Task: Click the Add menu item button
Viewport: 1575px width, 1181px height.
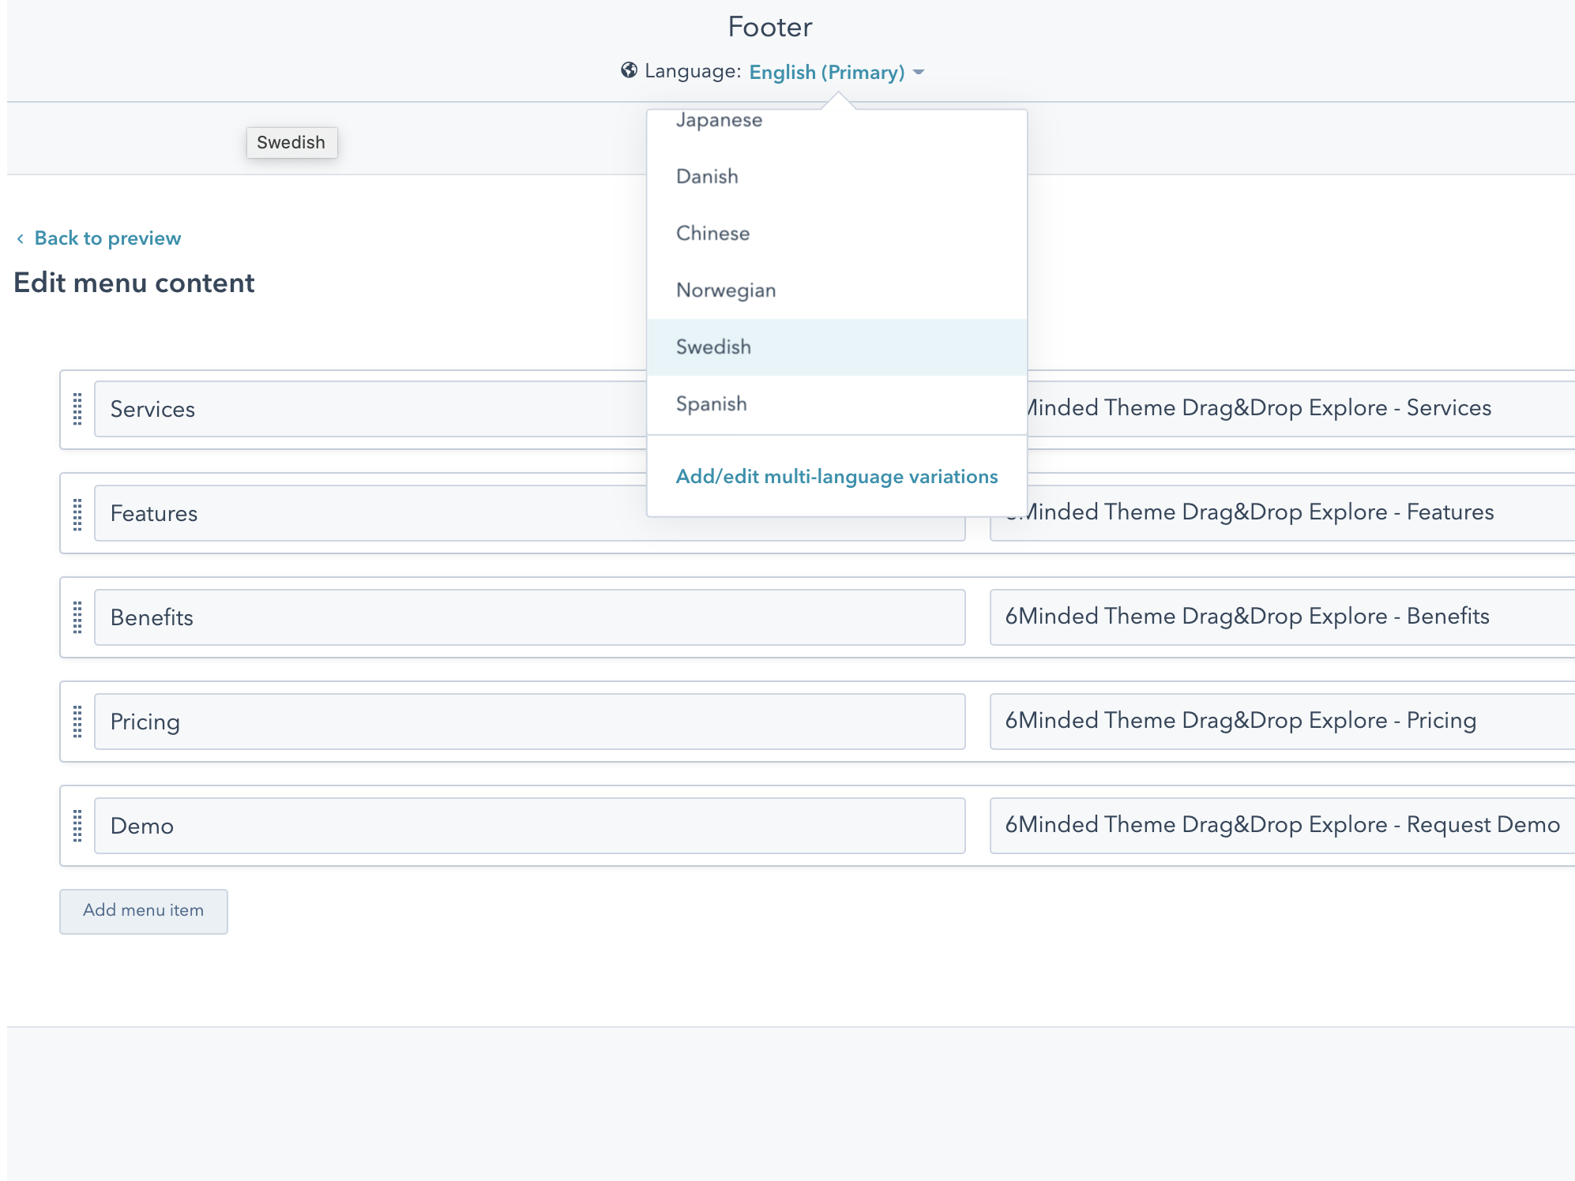Action: pos(143,910)
